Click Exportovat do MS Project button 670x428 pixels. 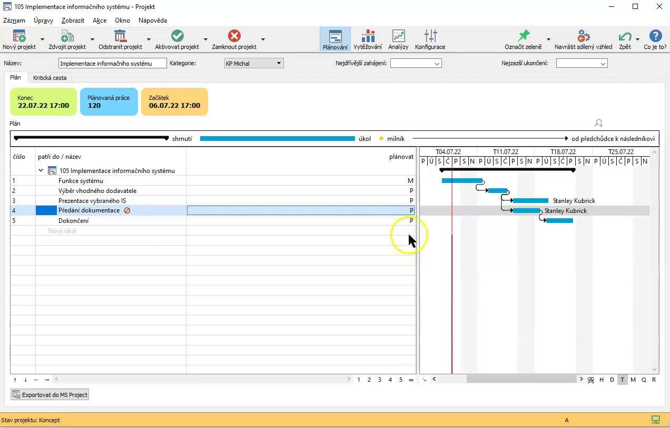[50, 395]
